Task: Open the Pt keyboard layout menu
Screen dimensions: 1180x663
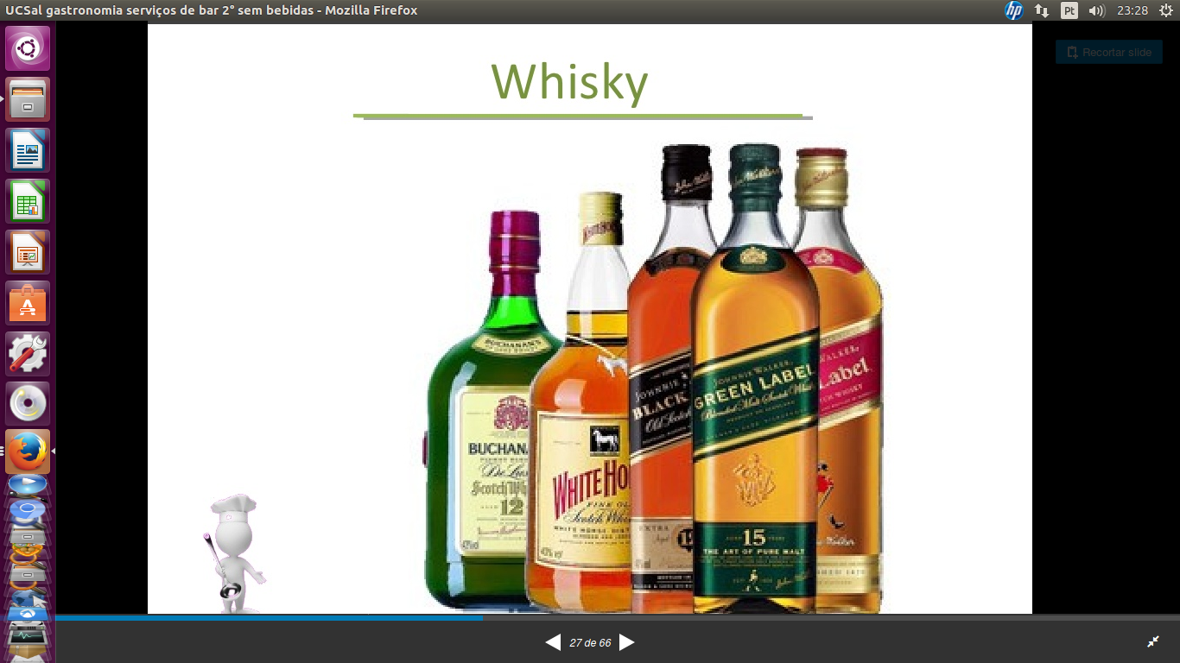Action: click(x=1069, y=10)
